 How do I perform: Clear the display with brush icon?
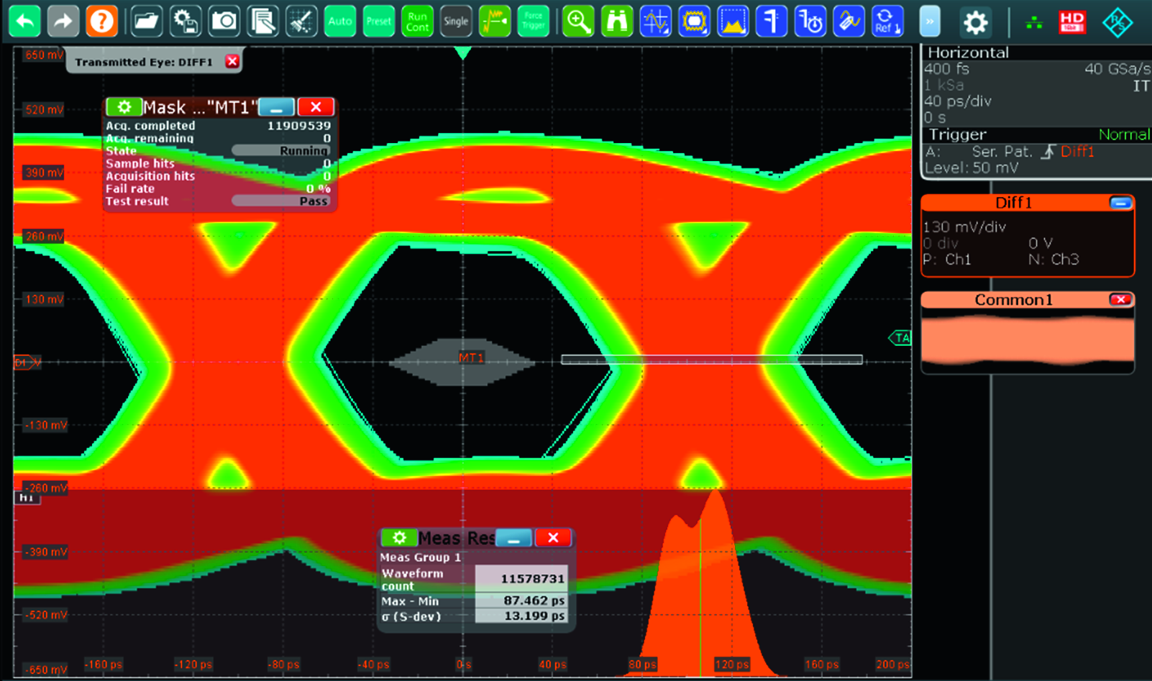[x=301, y=22]
